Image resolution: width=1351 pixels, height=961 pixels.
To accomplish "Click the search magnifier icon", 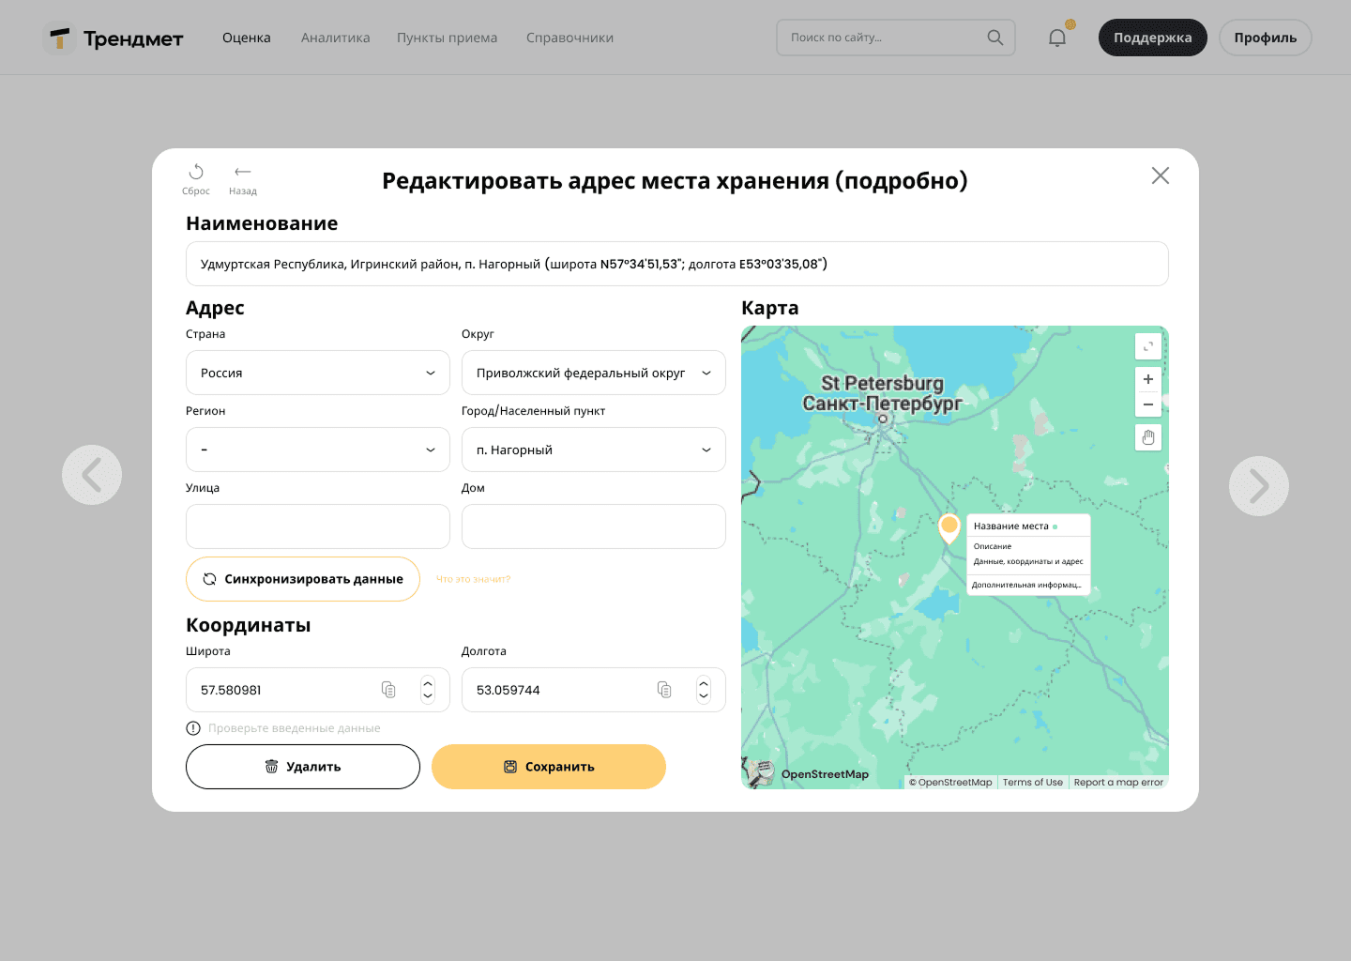I will (x=995, y=38).
